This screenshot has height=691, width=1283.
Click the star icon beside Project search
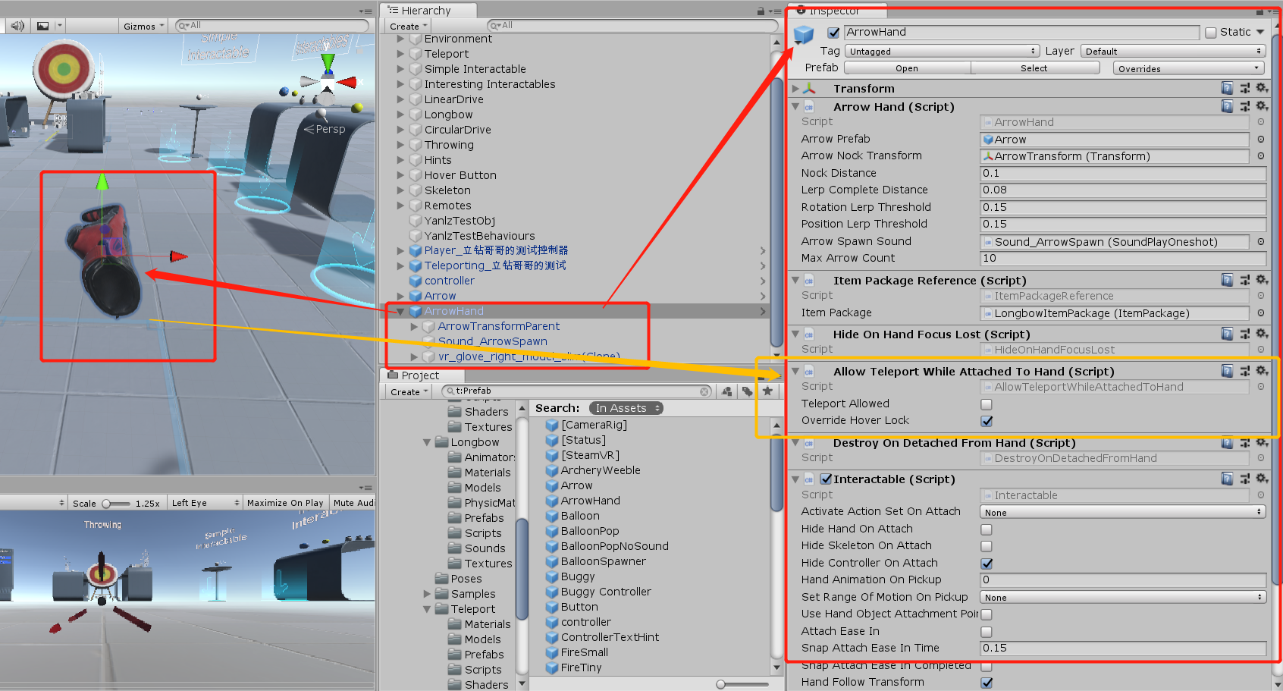(x=769, y=391)
